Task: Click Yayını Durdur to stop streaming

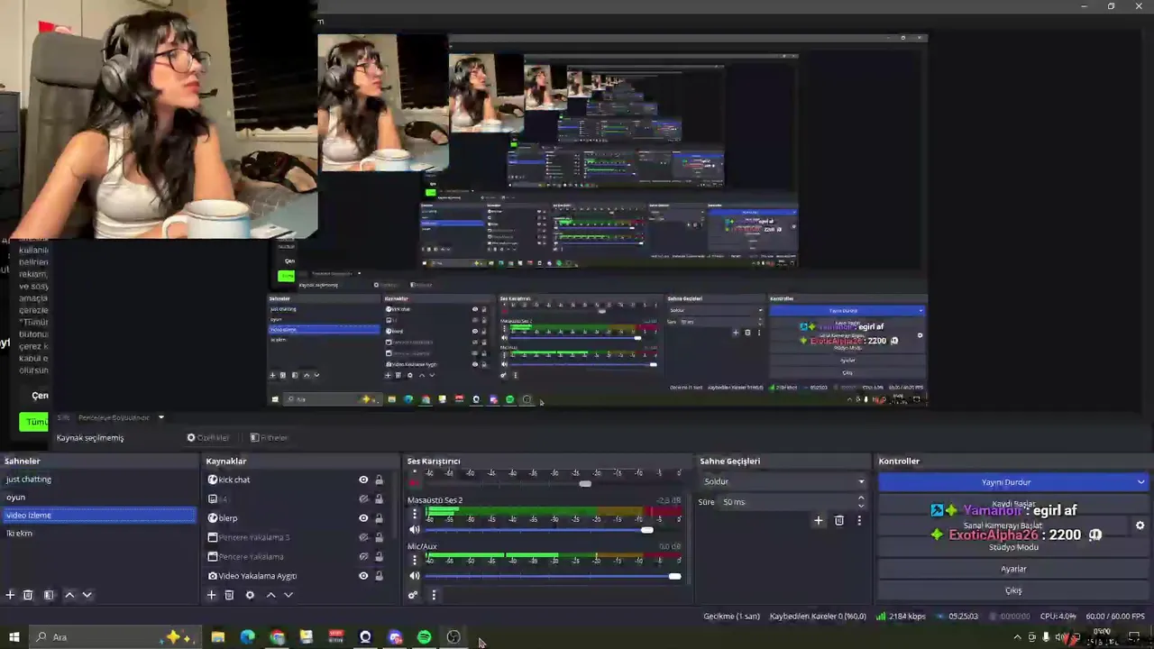Action: 1005,482
